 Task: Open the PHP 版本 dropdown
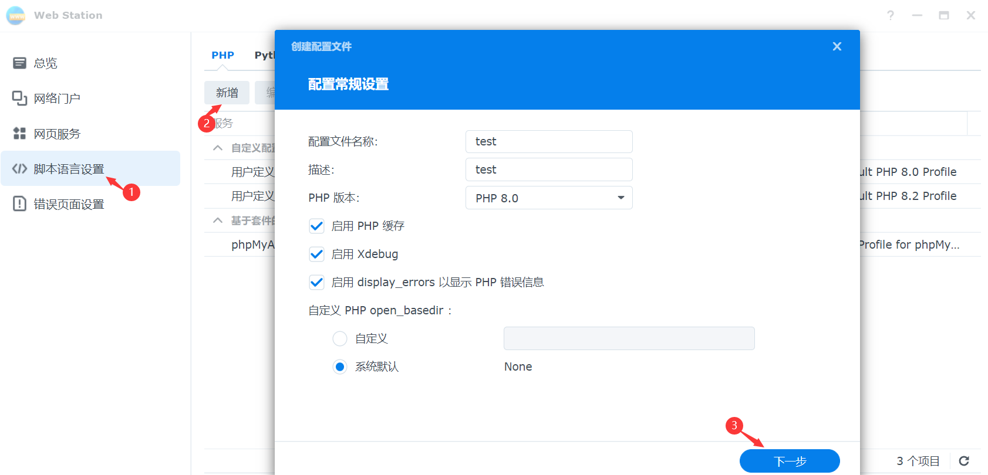click(549, 198)
